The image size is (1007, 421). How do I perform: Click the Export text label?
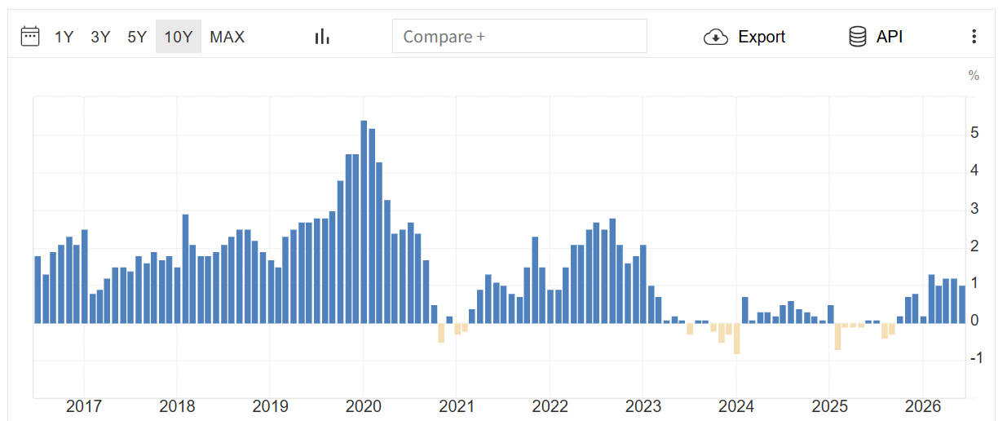click(x=762, y=37)
